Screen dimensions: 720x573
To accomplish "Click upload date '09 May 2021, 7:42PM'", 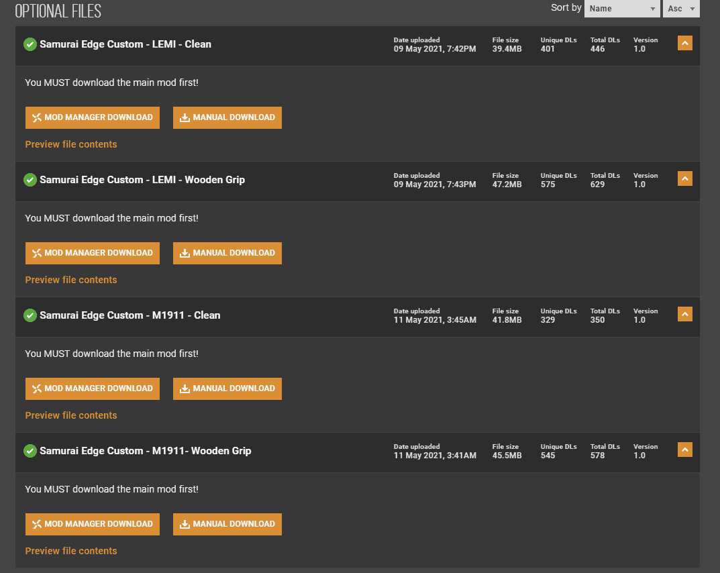I will click(435, 49).
